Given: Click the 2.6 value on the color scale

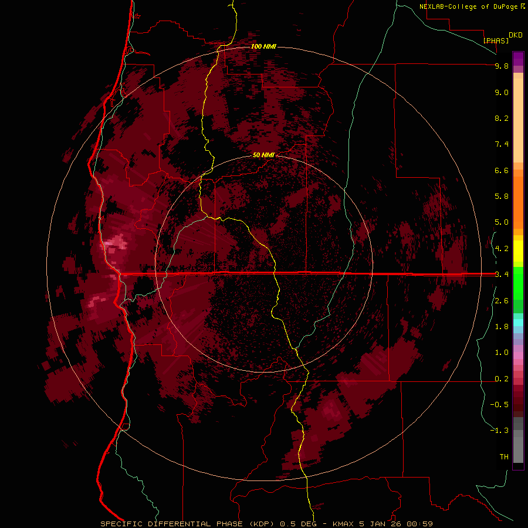Looking at the screenshot, I should pos(502,301).
